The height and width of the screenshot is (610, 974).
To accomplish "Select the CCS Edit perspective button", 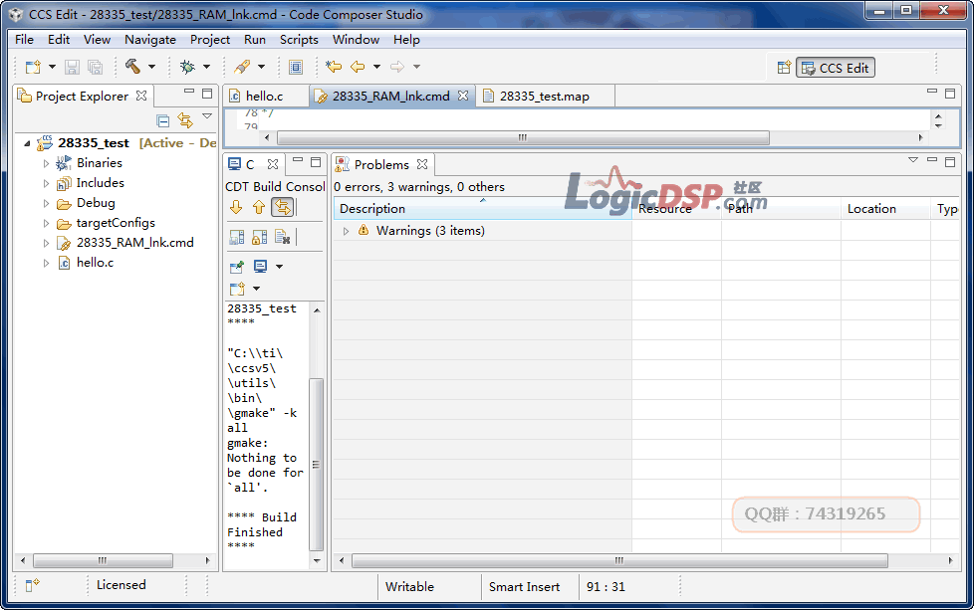I will [x=836, y=68].
